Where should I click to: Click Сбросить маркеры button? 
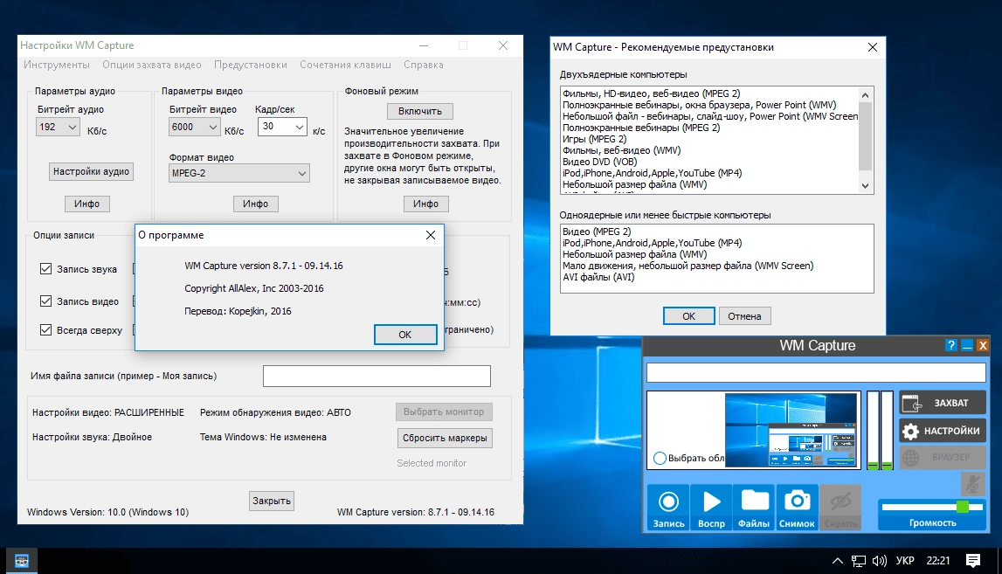point(445,438)
